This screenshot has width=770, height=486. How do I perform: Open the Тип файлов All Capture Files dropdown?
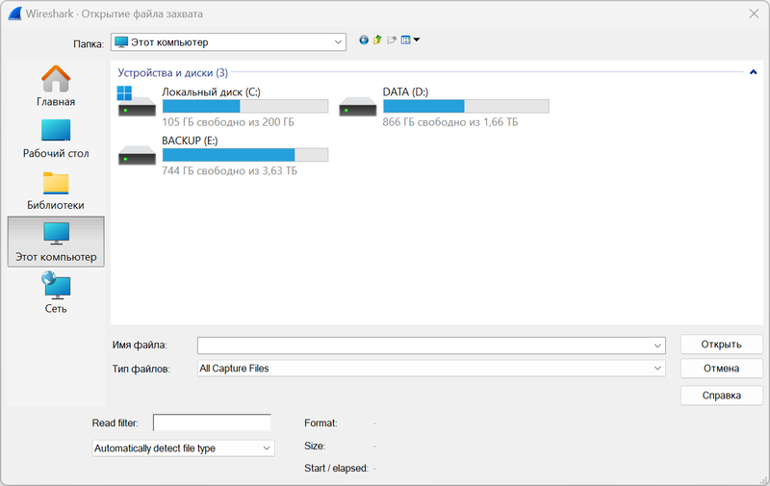[431, 369]
